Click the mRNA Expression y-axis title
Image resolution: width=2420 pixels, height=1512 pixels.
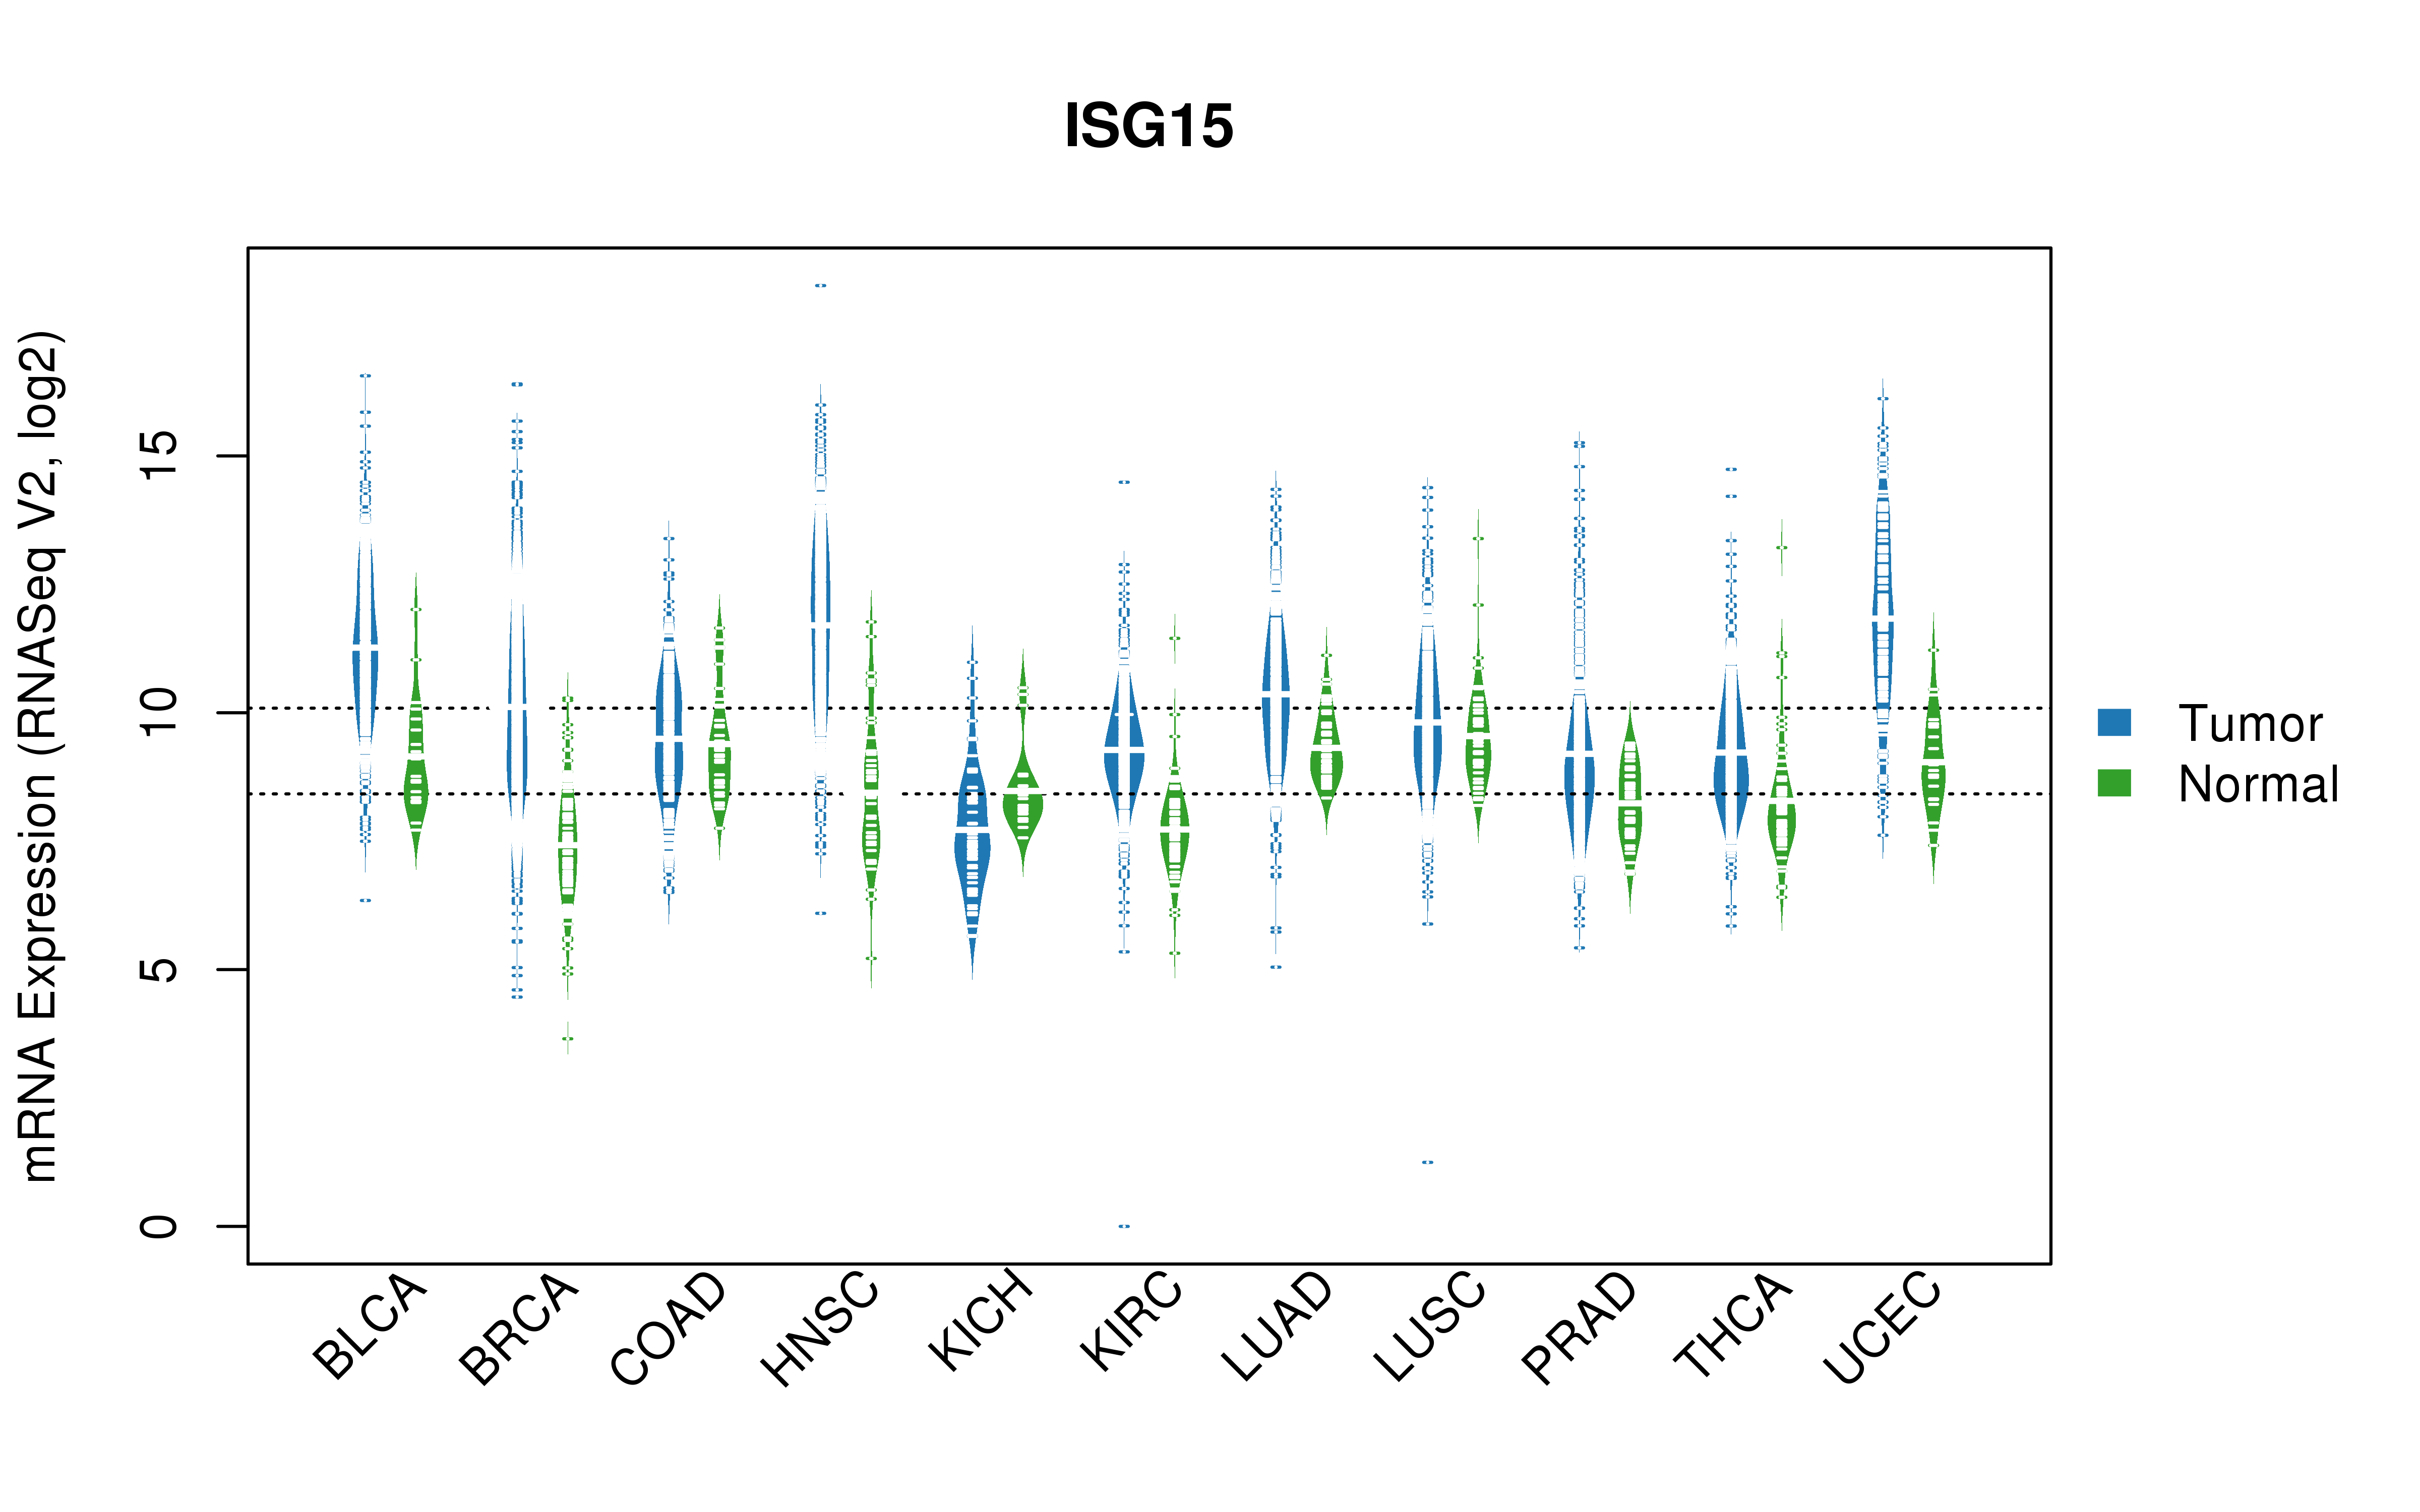[40, 756]
